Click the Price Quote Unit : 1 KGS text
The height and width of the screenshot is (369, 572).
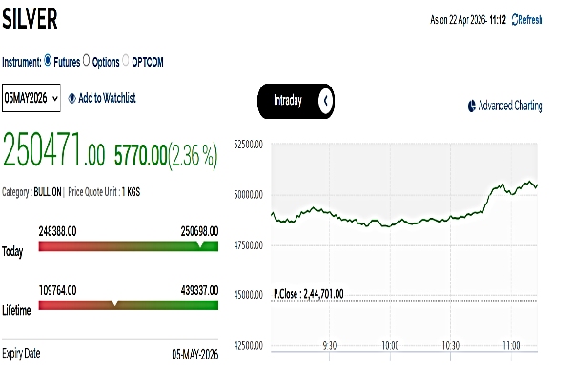[104, 192]
